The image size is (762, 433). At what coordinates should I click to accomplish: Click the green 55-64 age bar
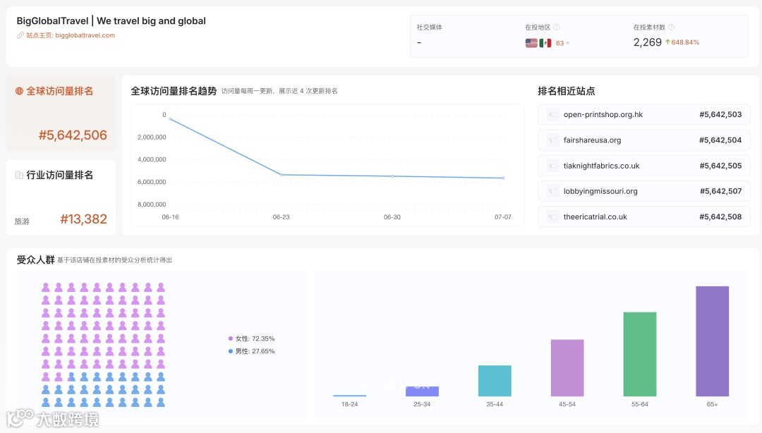[x=640, y=354]
